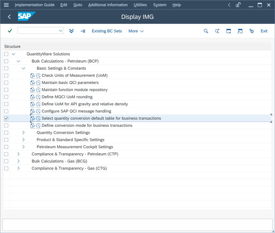Execute activity icon for Configure SAP QCI message handling

point(38,111)
